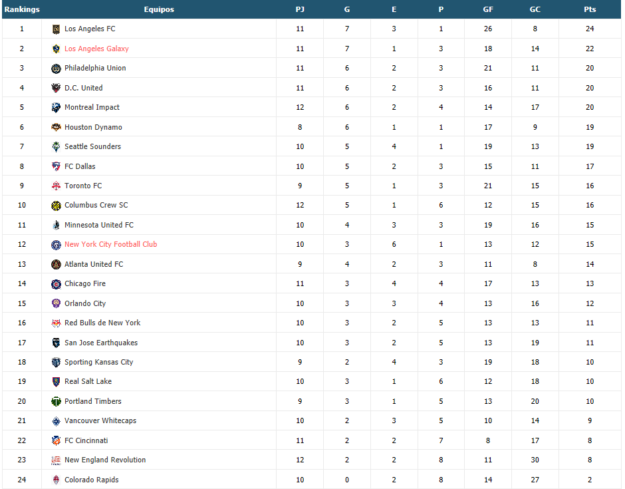Click the Seattle Sounders team name
625x489 pixels.
click(x=92, y=146)
